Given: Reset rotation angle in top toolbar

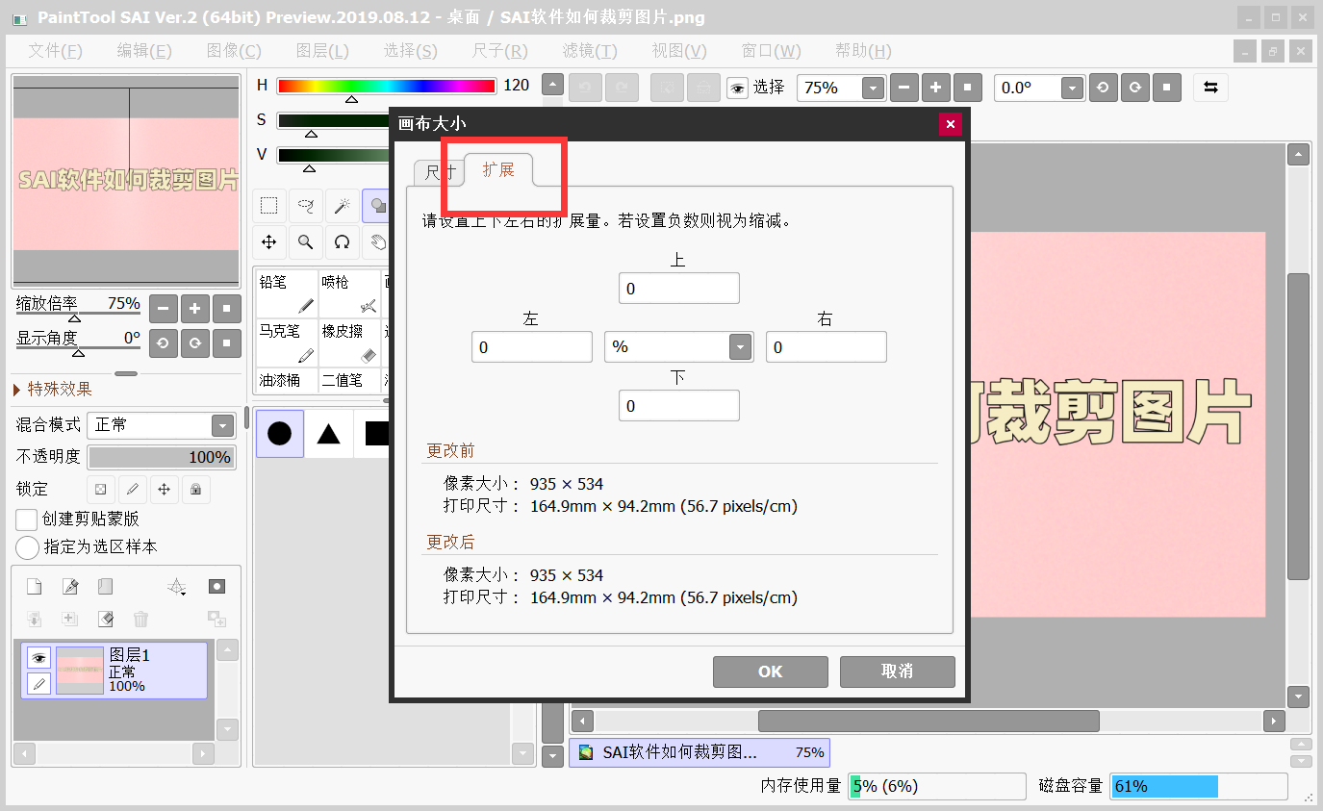Looking at the screenshot, I should point(1167,88).
